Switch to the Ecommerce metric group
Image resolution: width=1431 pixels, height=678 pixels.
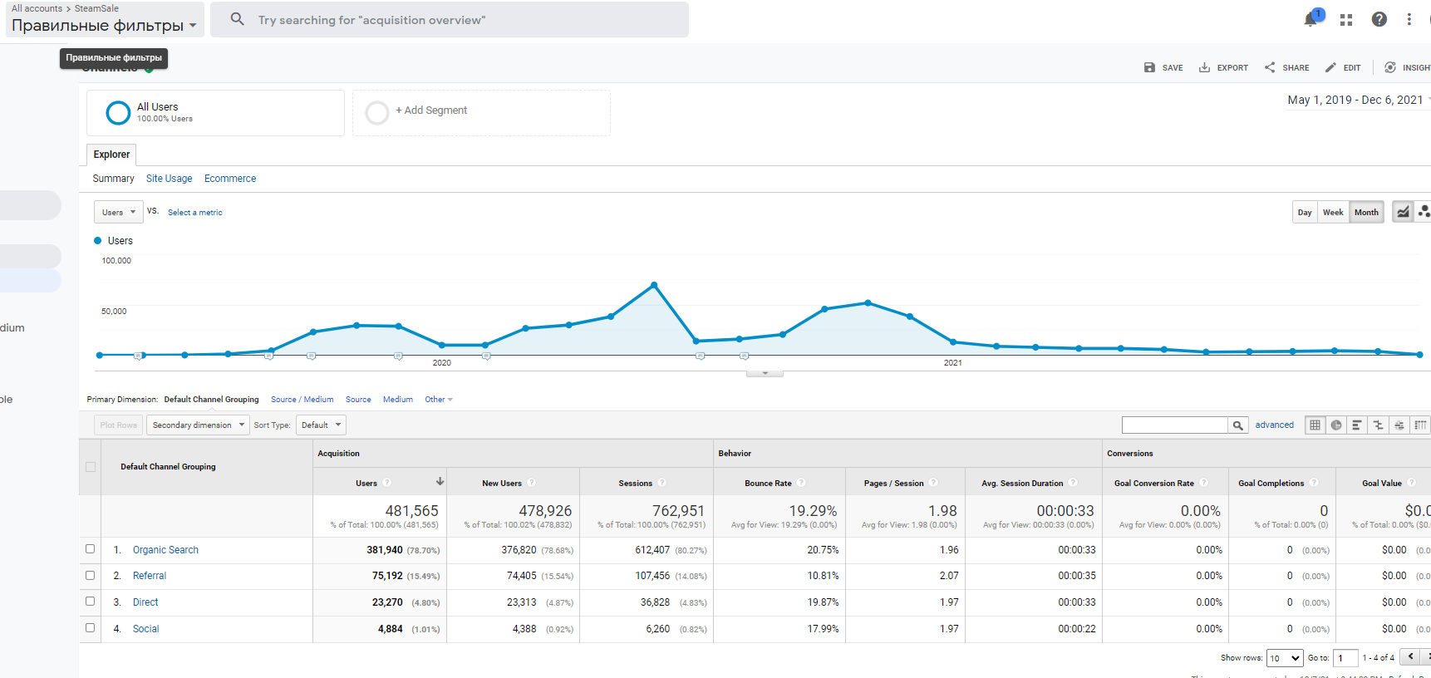pyautogui.click(x=230, y=179)
